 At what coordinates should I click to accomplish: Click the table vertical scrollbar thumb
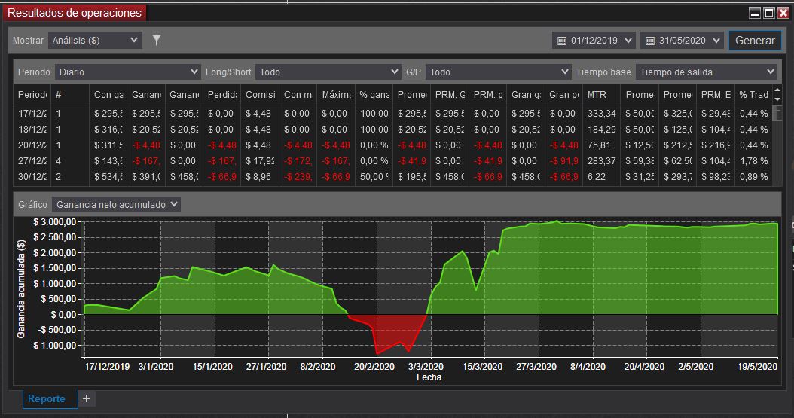pos(777,112)
